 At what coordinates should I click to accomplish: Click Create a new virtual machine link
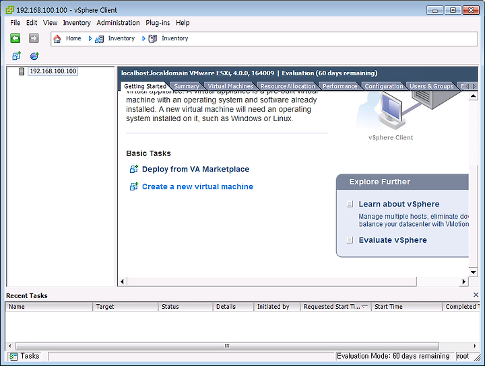(x=197, y=186)
